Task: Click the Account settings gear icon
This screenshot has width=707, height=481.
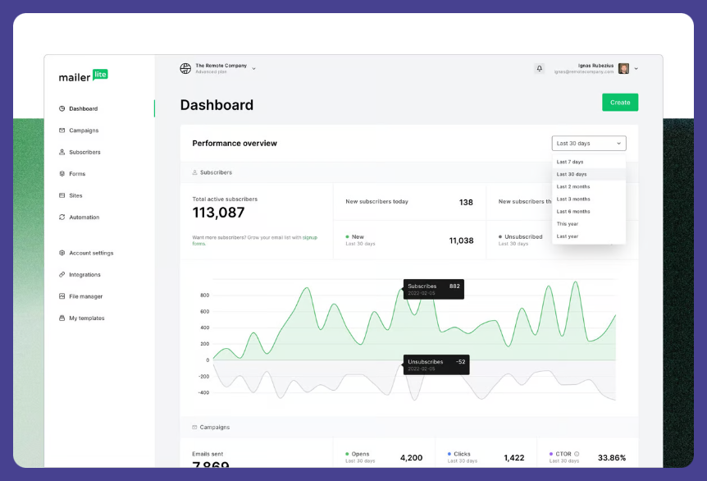Action: [62, 253]
